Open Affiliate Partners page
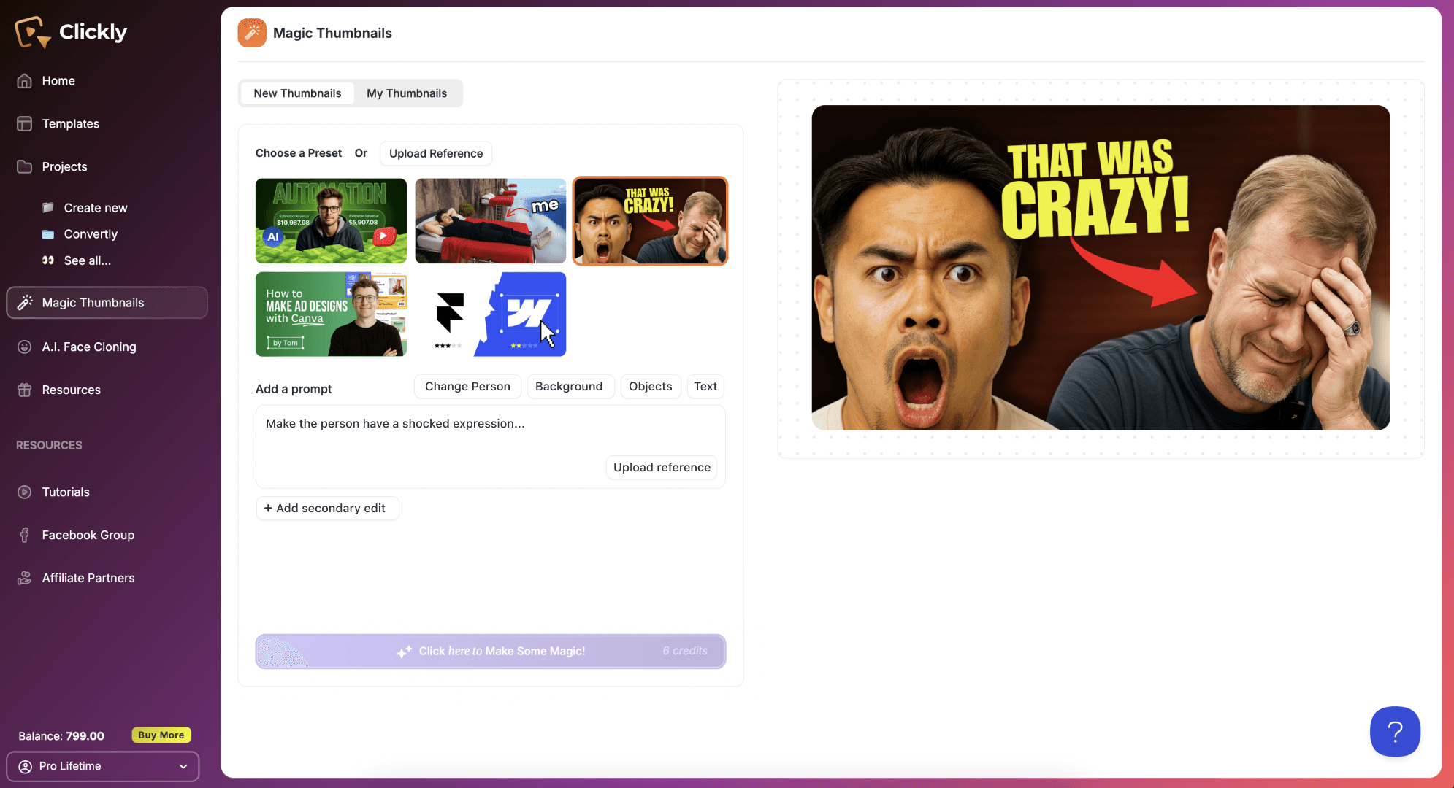The height and width of the screenshot is (788, 1454). pos(88,578)
